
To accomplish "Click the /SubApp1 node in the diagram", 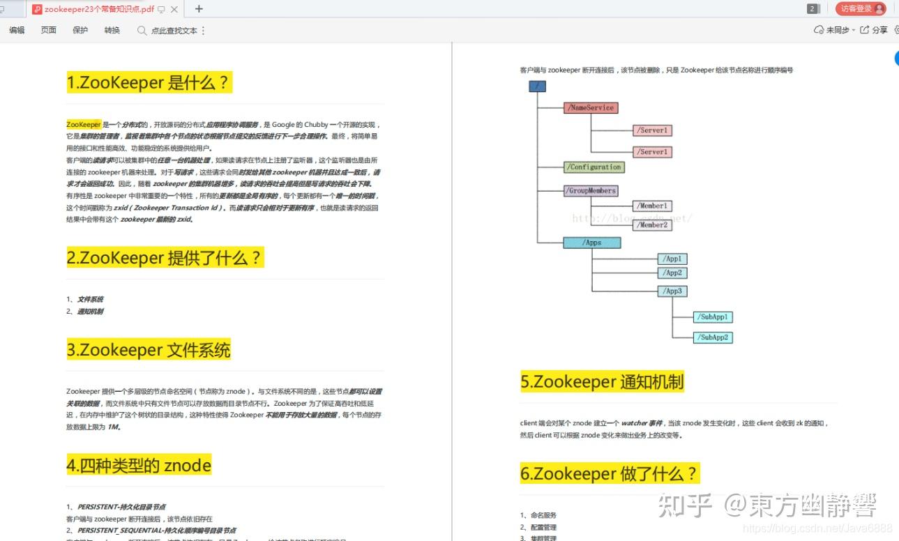I will tap(713, 317).
